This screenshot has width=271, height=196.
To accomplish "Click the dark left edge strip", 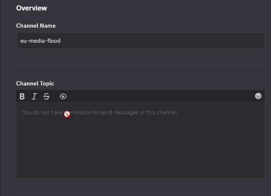I will (x=1, y=98).
